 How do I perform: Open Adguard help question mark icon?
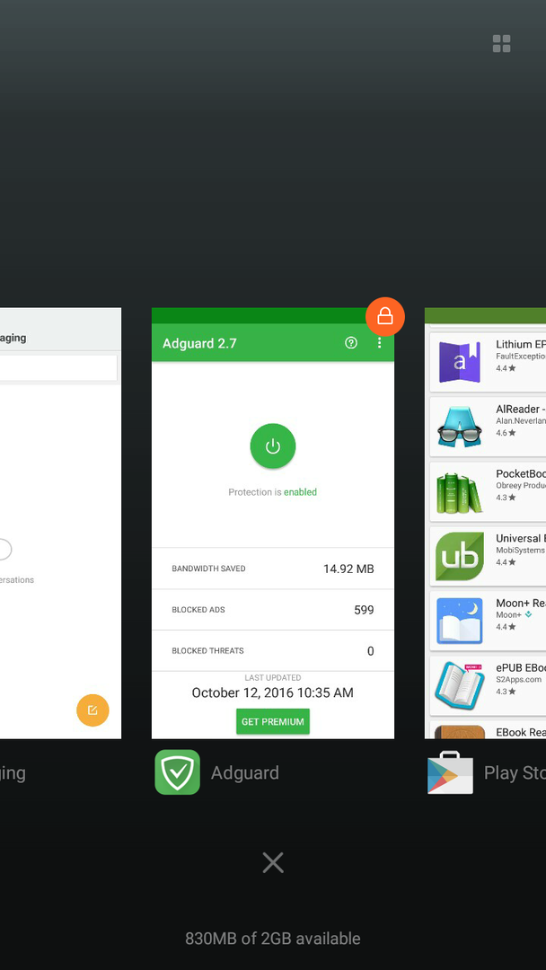(351, 343)
